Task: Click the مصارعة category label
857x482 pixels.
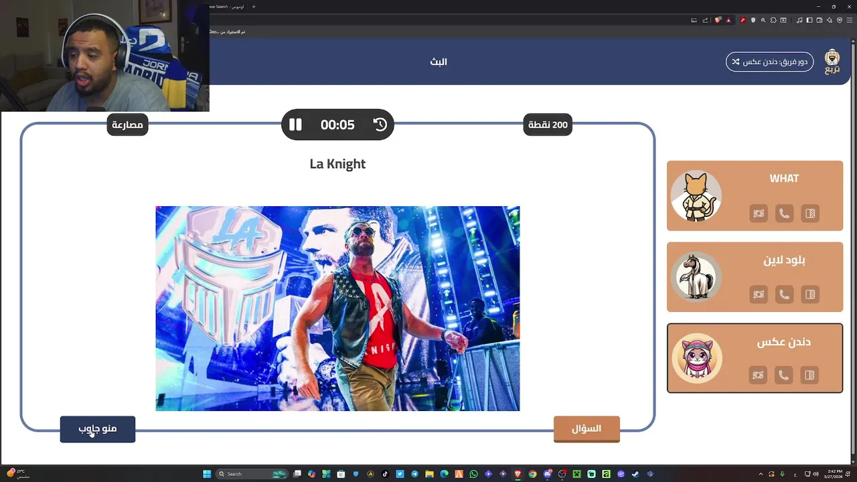Action: click(127, 125)
